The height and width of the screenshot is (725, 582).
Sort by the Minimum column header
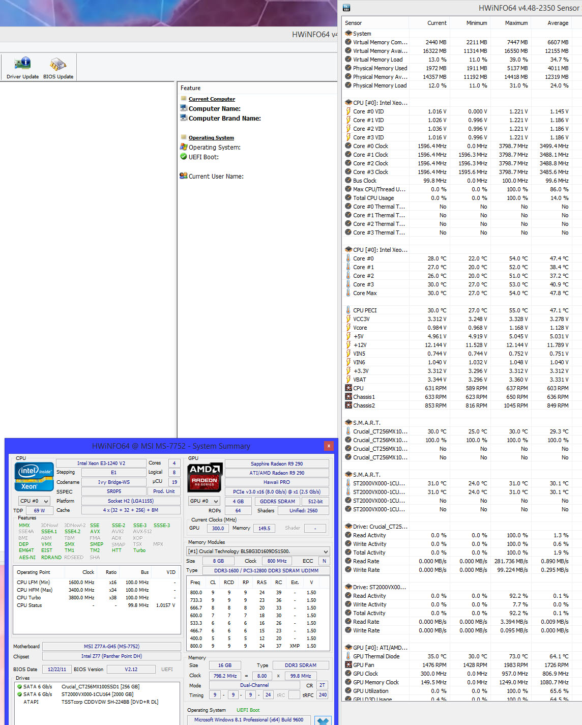point(470,23)
